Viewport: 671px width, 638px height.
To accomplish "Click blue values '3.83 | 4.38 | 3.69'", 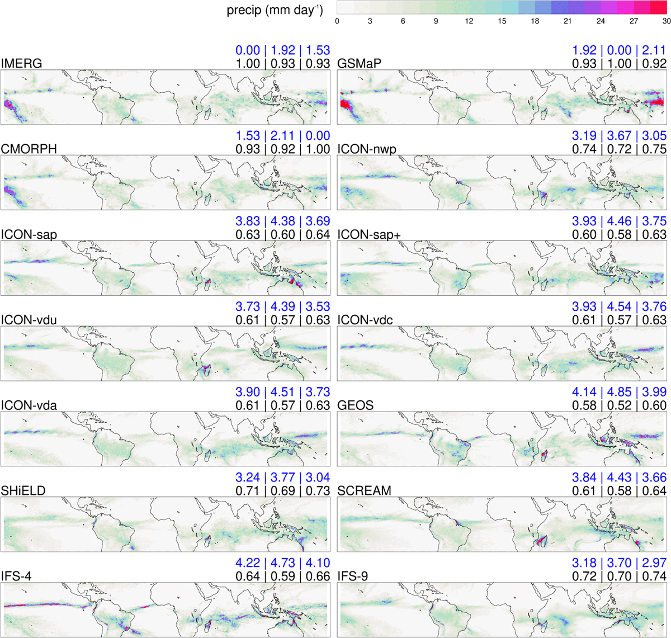I will [x=283, y=222].
